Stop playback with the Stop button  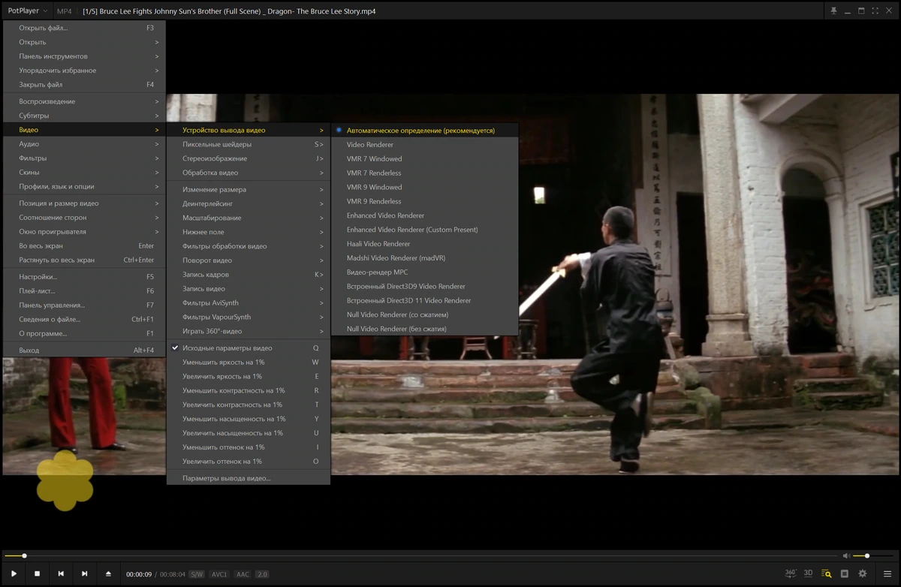pyautogui.click(x=37, y=573)
